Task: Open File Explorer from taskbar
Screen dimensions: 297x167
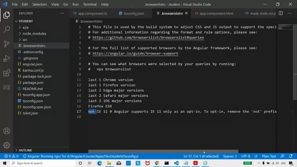Action: coord(109,163)
